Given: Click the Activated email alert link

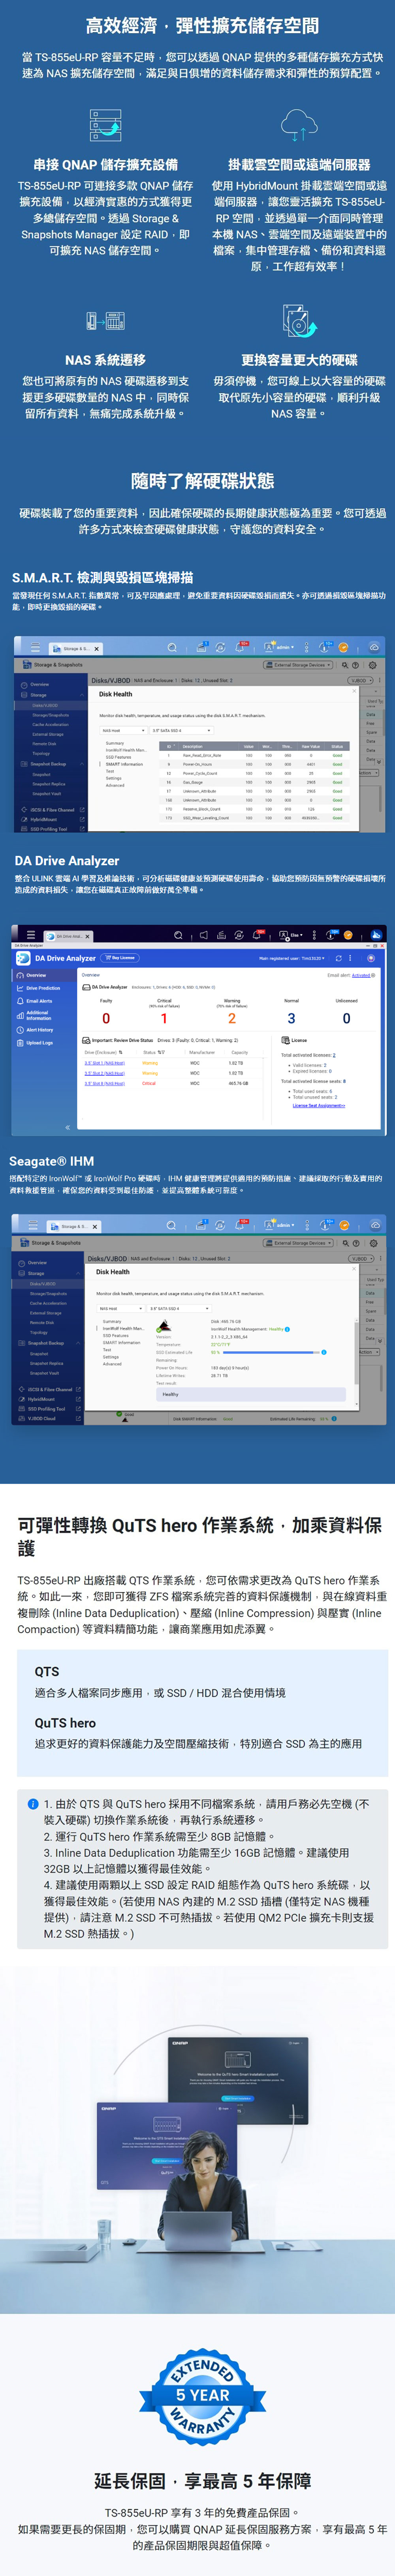Looking at the screenshot, I should tap(361, 975).
